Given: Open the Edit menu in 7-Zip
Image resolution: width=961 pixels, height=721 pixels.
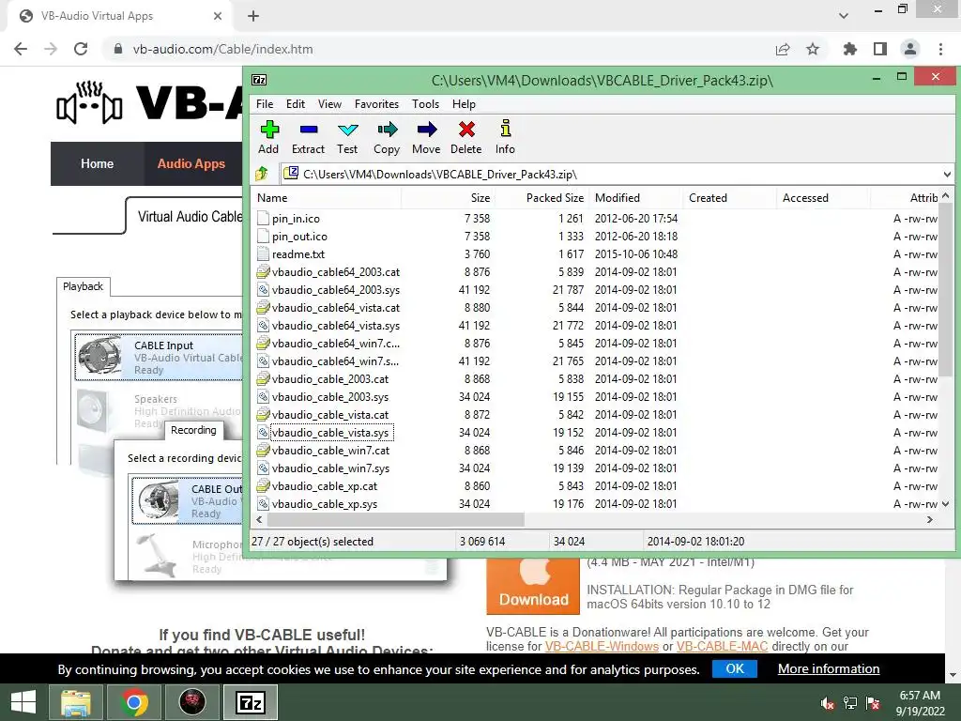Looking at the screenshot, I should (x=296, y=104).
